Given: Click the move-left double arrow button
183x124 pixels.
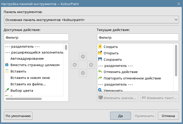Looking at the screenshot, I should click(x=74, y=65).
